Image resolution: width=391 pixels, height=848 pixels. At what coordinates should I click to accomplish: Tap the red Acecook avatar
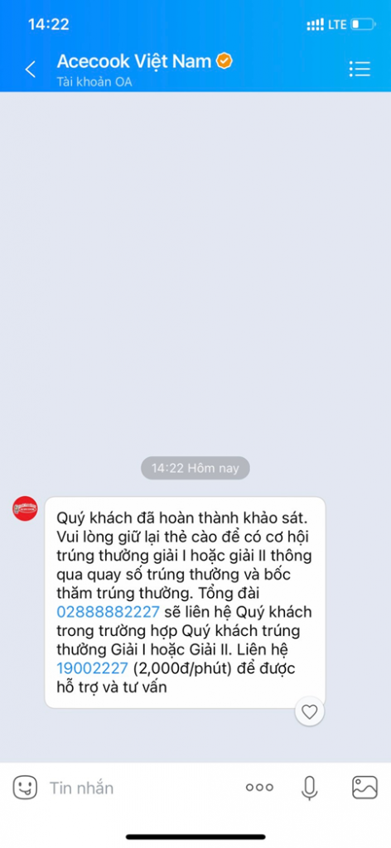[26, 508]
